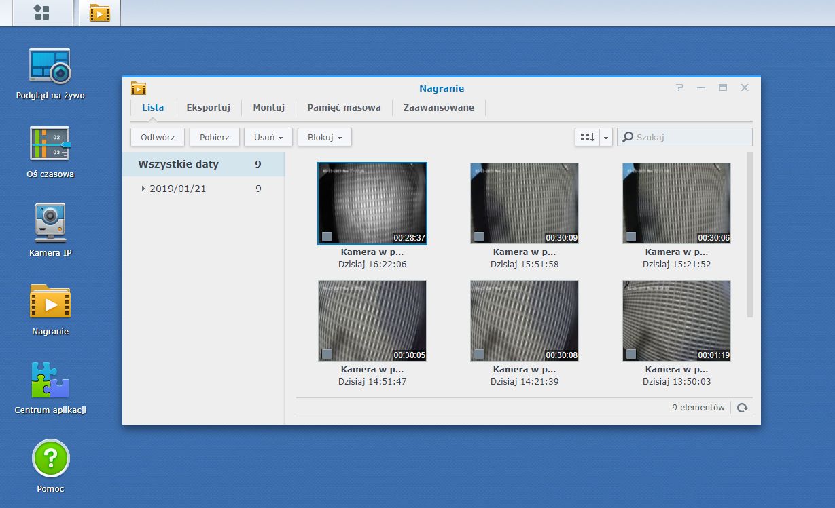This screenshot has height=508, width=835.
Task: Tick checkbox on recording from 16:22:06
Action: click(x=327, y=237)
